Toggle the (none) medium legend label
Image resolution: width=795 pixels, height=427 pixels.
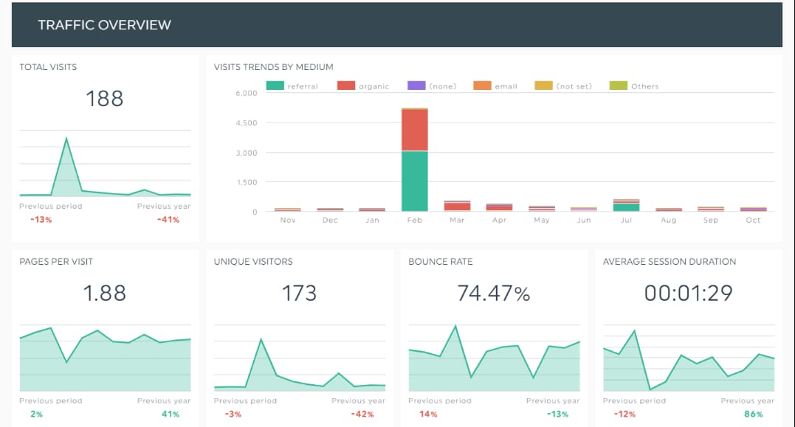pos(442,86)
